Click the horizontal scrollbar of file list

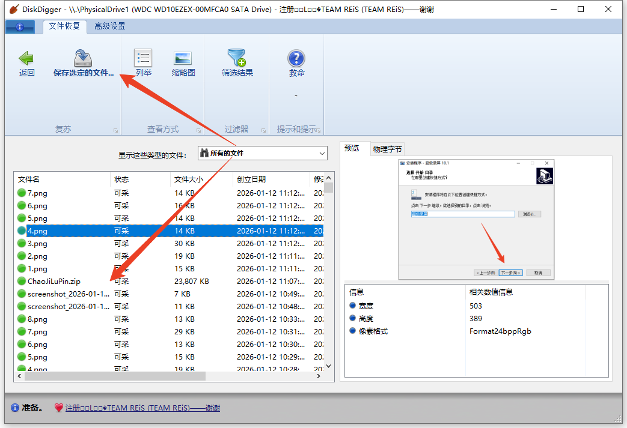pos(114,376)
